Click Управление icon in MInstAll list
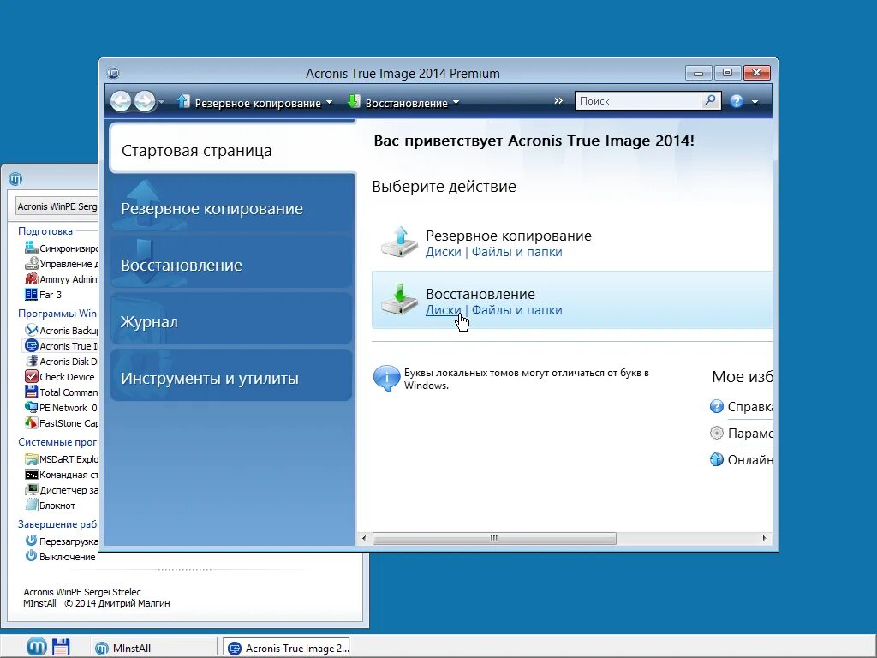877x658 pixels. 32,263
